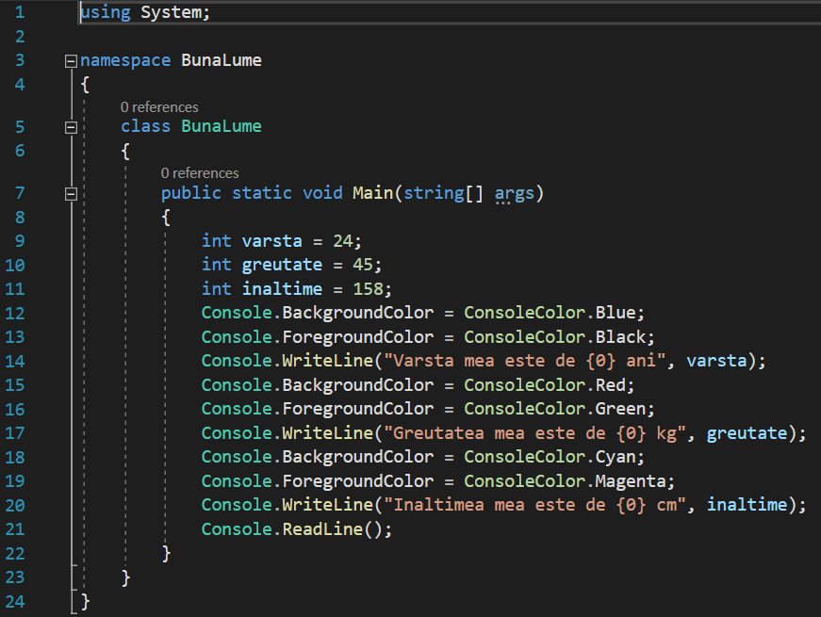Click the string "Inaltimea mea este de {0} cm"

[534, 505]
